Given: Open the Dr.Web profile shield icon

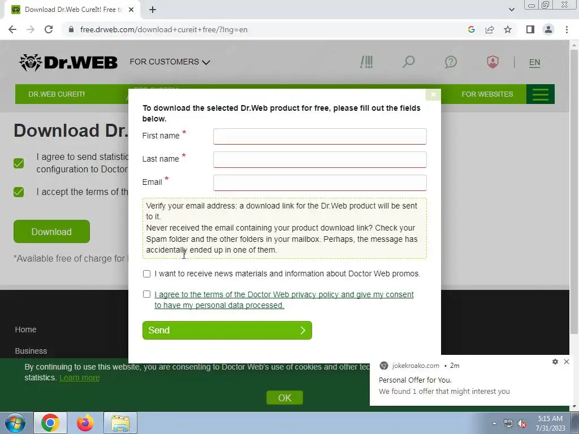Looking at the screenshot, I should 492,62.
